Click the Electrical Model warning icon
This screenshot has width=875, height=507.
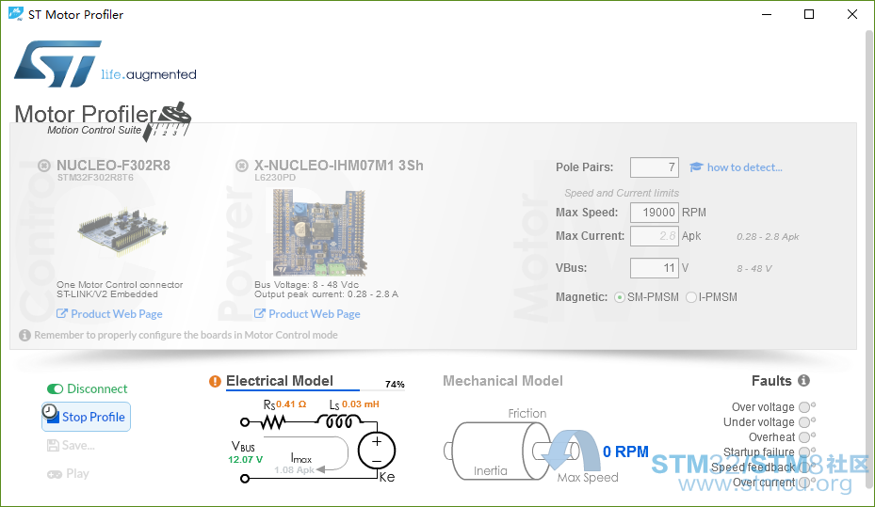coord(215,381)
